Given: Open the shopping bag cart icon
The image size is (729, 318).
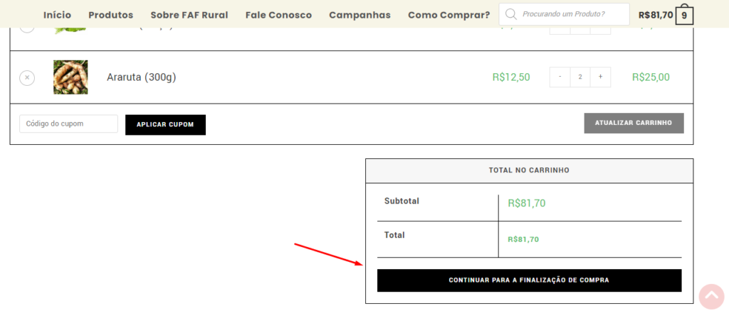Looking at the screenshot, I should 684,16.
